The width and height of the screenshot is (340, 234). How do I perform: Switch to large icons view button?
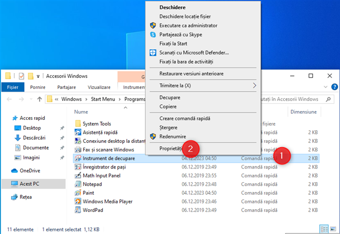pos(334,229)
